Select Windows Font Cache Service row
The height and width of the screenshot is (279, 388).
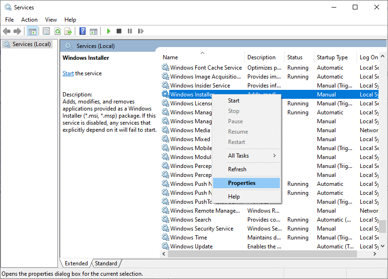pyautogui.click(x=270, y=68)
